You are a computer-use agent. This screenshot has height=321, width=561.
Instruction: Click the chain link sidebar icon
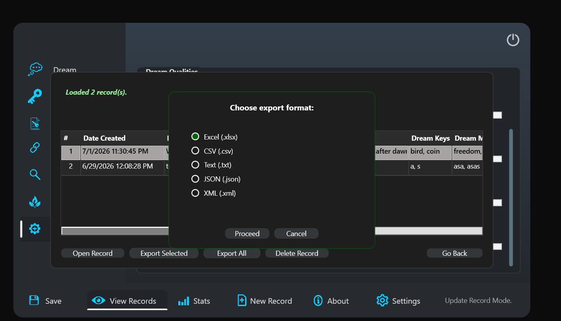[35, 148]
